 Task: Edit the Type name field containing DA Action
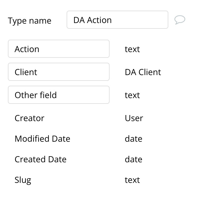click(117, 20)
